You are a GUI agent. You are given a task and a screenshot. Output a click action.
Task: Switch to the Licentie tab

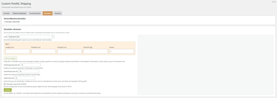click(x=6, y=13)
